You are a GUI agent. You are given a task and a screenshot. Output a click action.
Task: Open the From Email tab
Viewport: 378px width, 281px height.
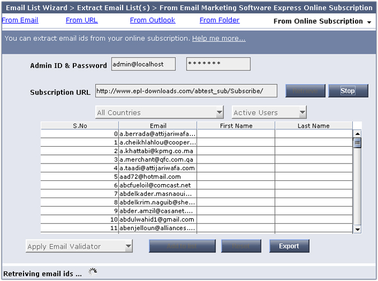[x=20, y=20]
